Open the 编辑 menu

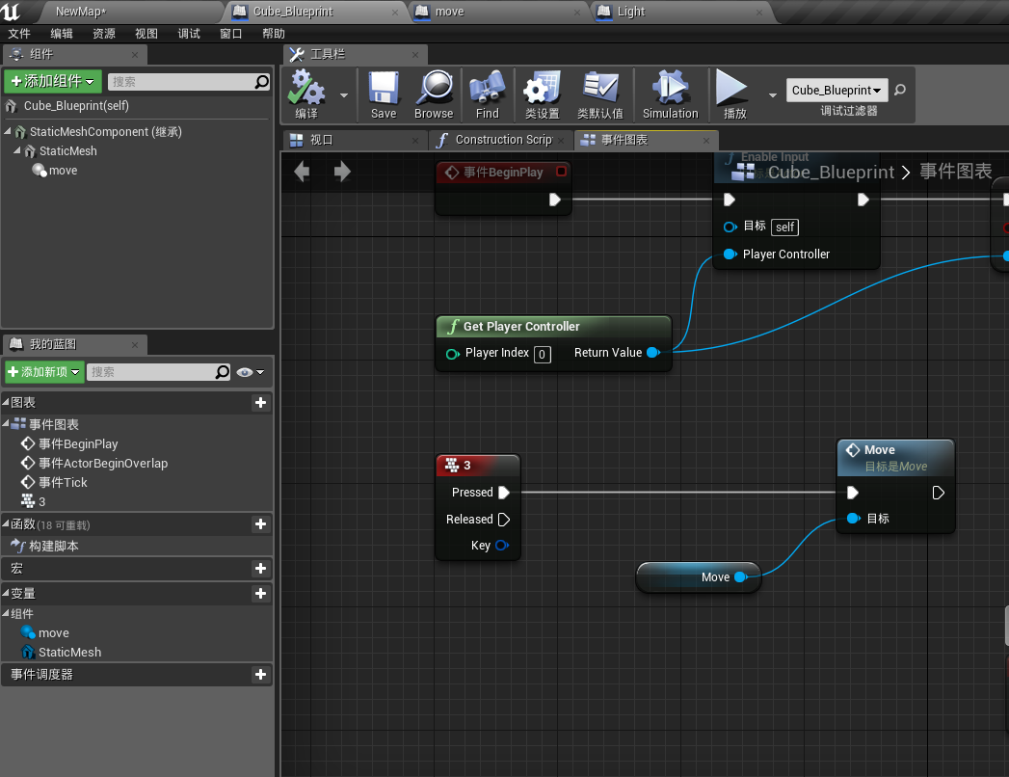(62, 33)
